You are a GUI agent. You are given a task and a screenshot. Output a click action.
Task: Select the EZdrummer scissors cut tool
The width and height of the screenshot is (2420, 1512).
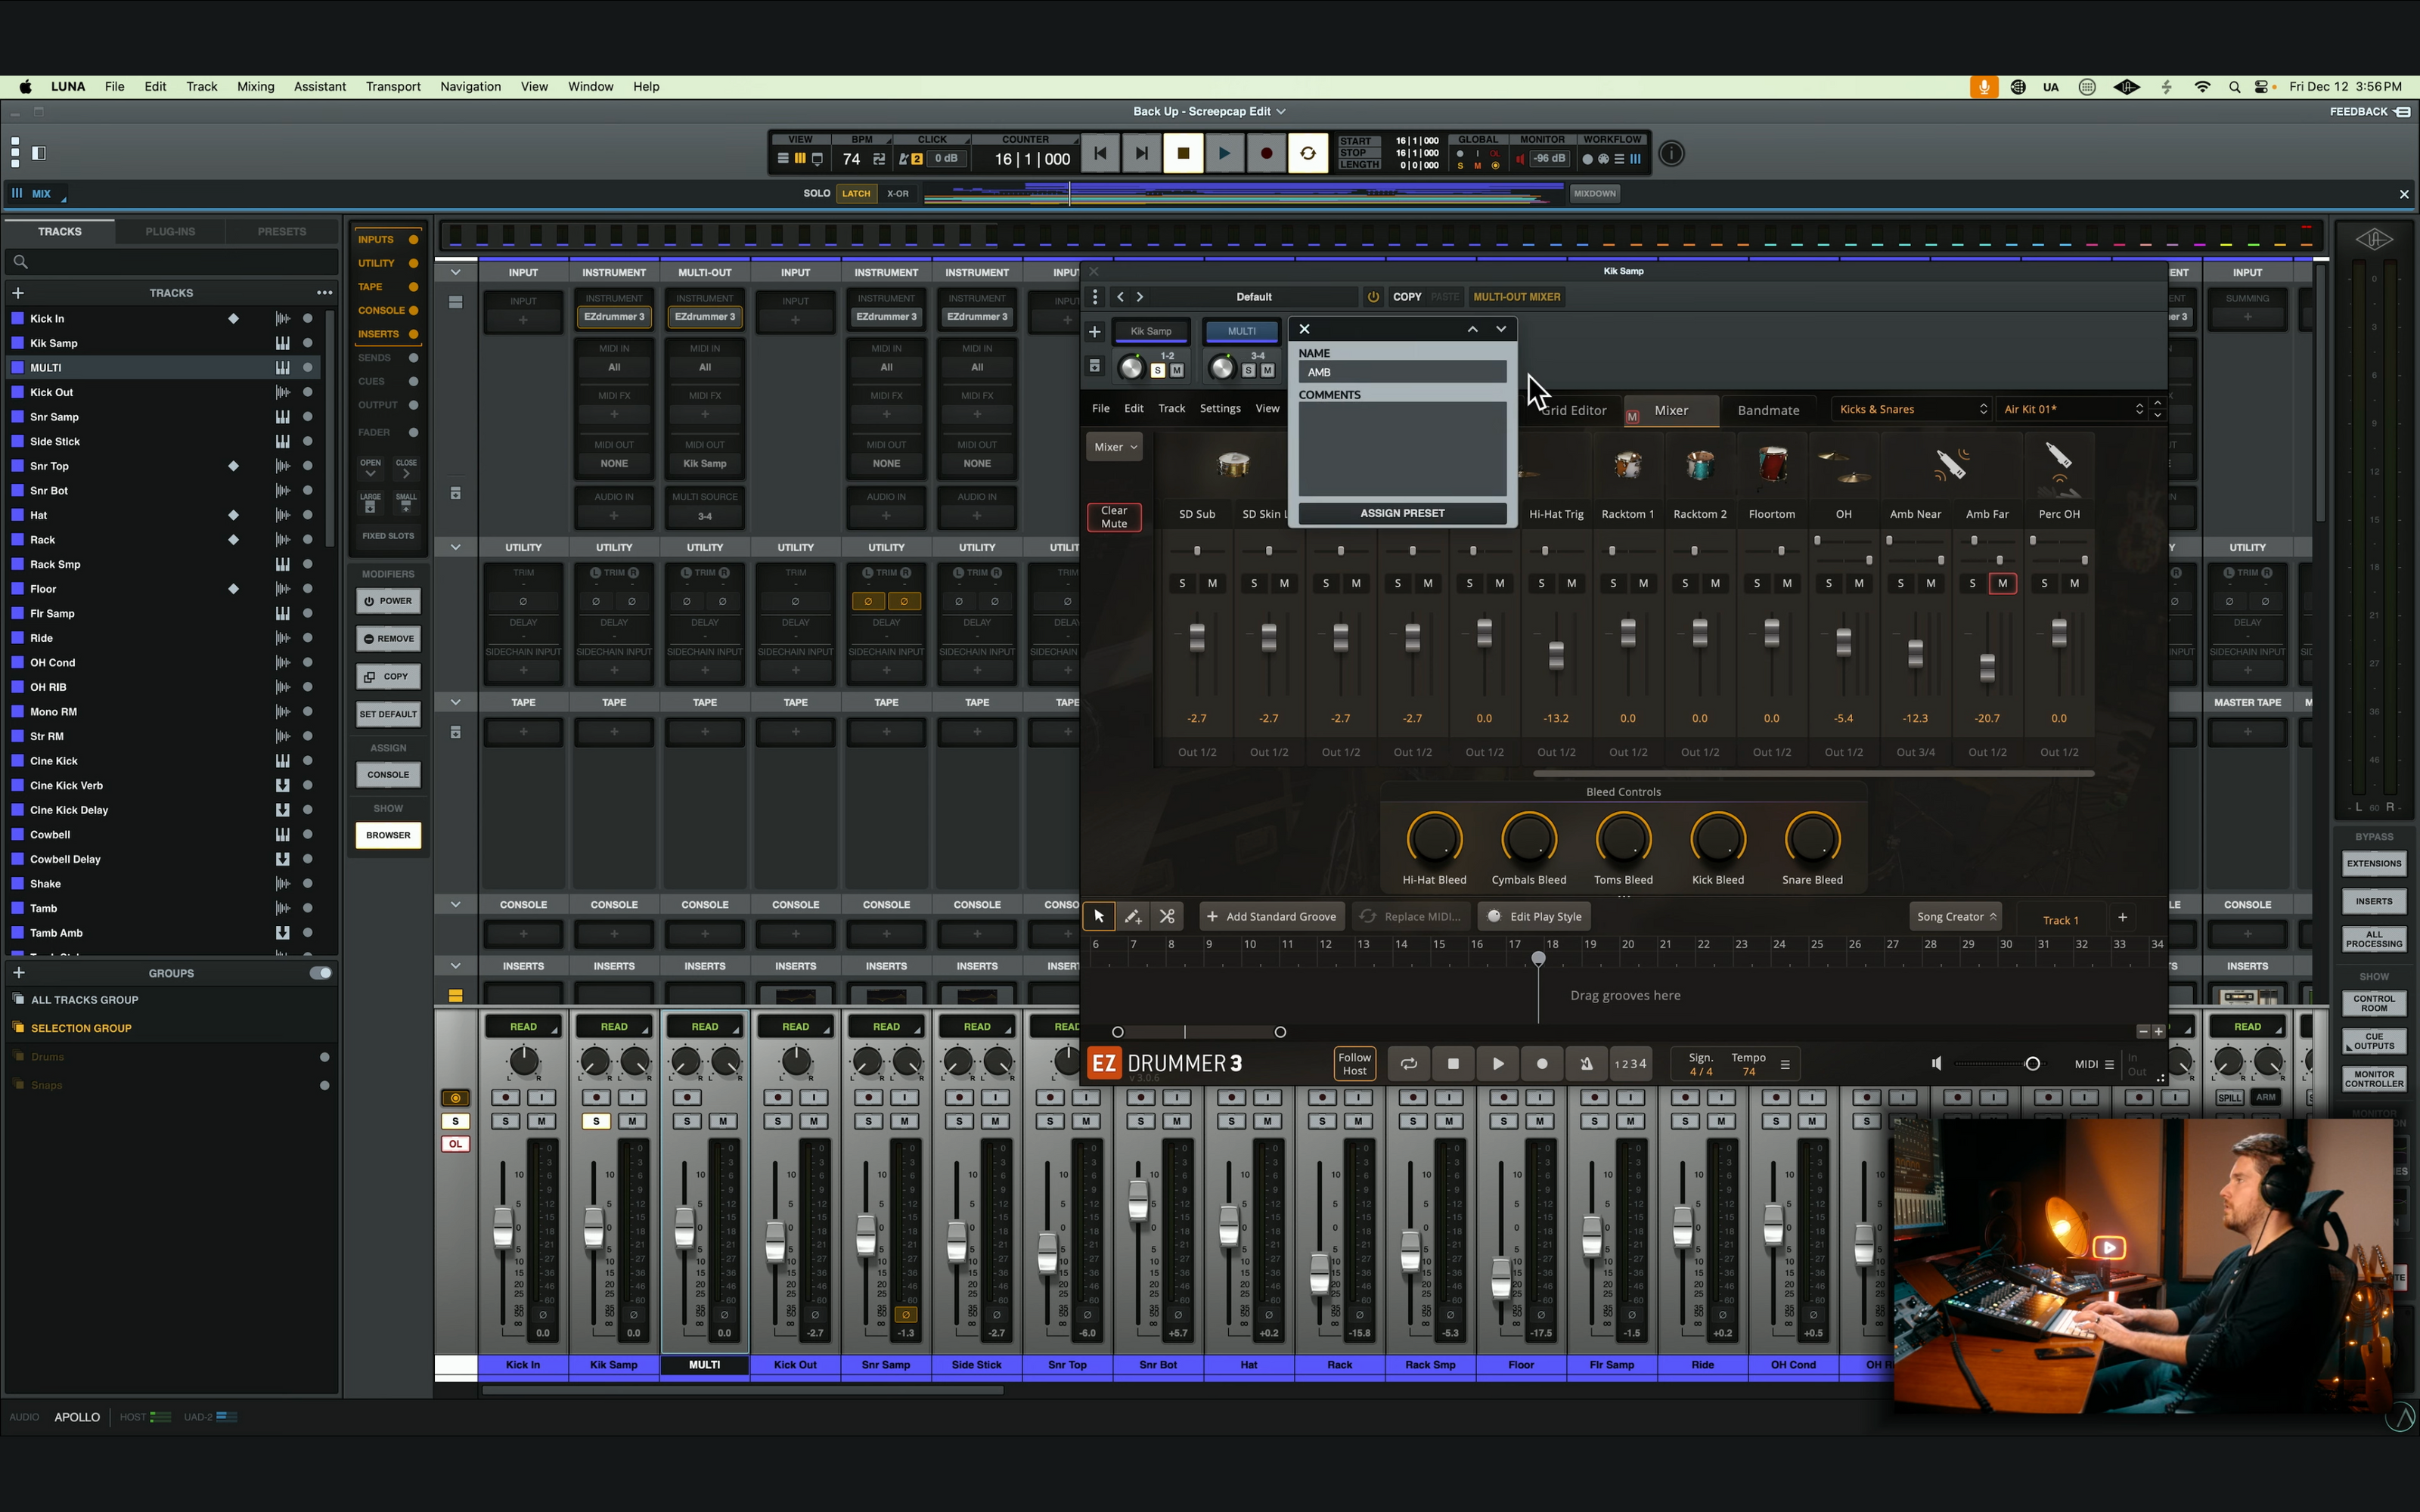tap(1167, 916)
